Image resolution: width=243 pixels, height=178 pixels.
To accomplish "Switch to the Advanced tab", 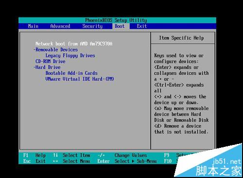I will (60, 26).
